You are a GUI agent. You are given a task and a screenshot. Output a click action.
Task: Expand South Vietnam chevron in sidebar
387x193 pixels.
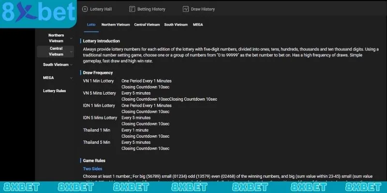click(x=71, y=64)
